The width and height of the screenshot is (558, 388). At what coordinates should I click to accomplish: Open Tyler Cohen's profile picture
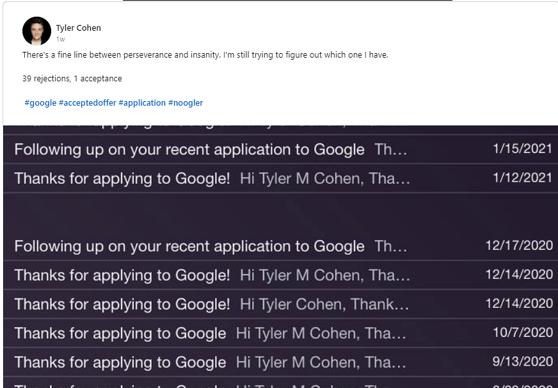36,31
